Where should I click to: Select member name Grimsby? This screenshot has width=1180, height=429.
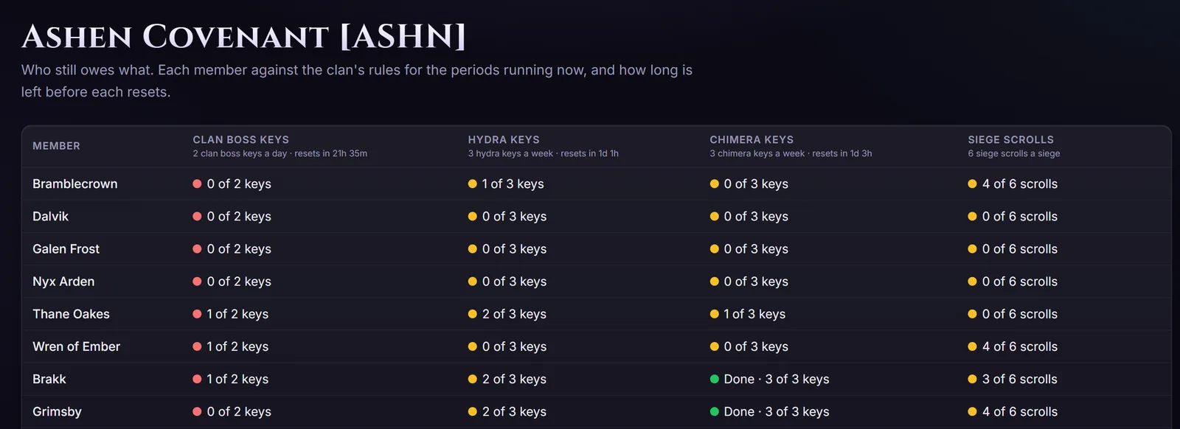tap(57, 411)
